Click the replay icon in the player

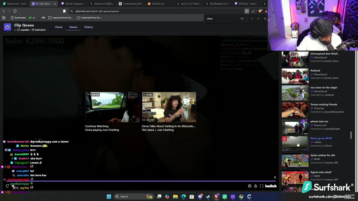(8, 186)
